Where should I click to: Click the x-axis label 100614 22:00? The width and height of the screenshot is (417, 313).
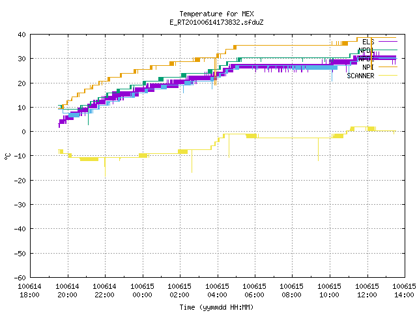[x=104, y=291]
